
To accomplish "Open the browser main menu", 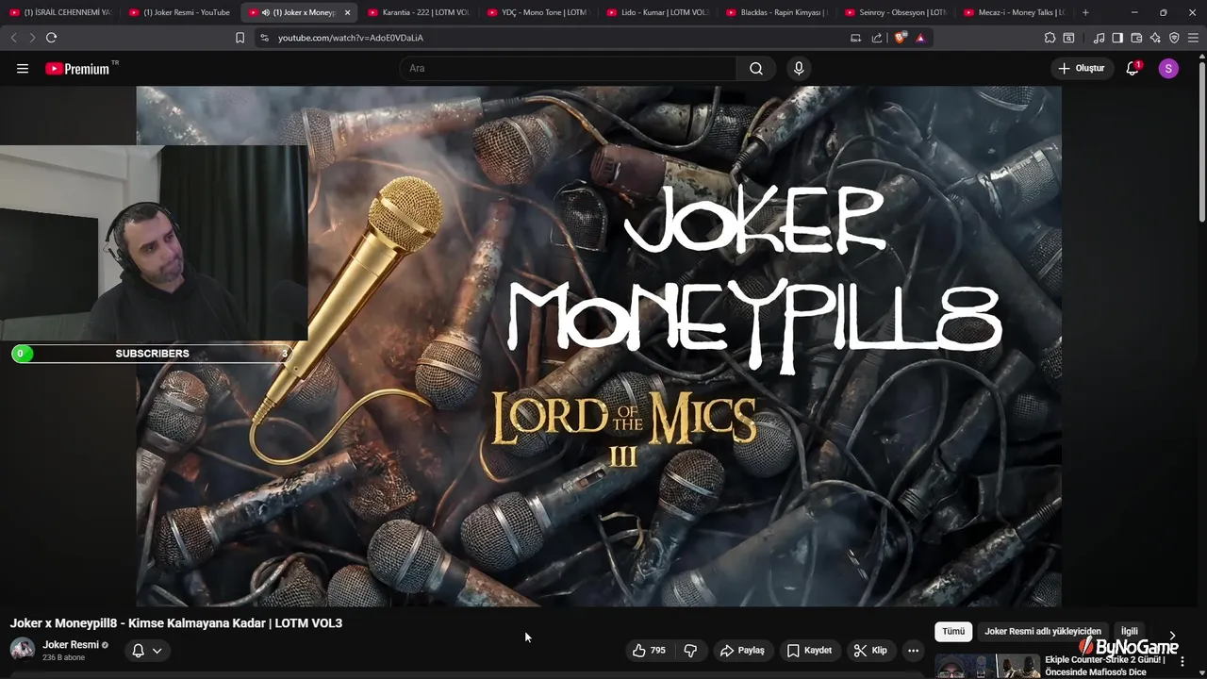I will (x=1194, y=38).
